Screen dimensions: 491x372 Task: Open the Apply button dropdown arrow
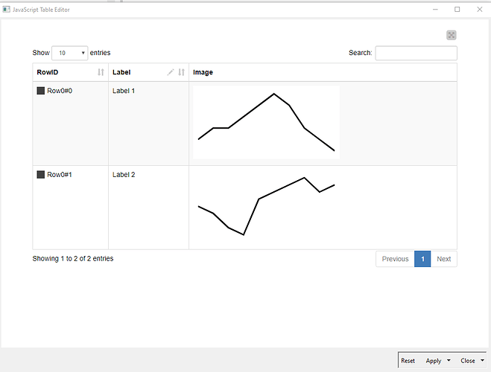[449, 360]
